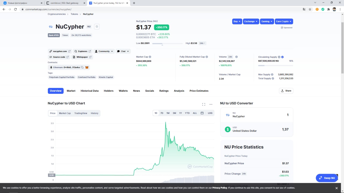Open the 24h low/high range dropdown
The image size is (344, 193).
click(202, 43)
